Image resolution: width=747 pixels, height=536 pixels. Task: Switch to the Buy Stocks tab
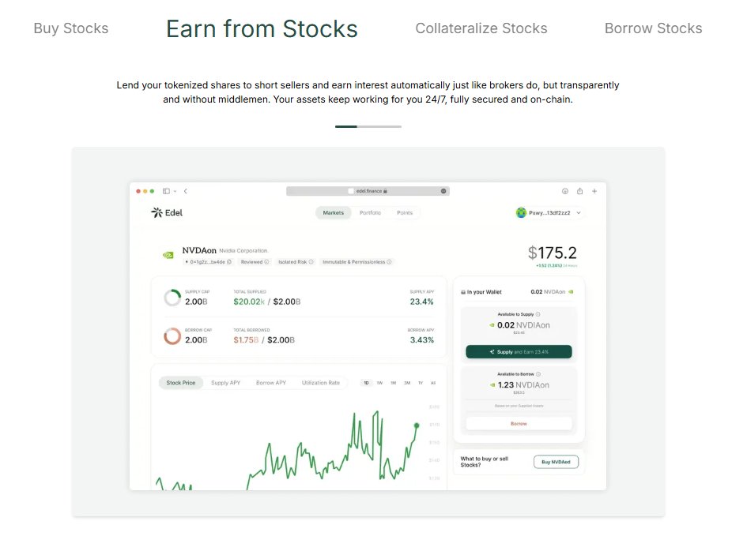tap(71, 28)
